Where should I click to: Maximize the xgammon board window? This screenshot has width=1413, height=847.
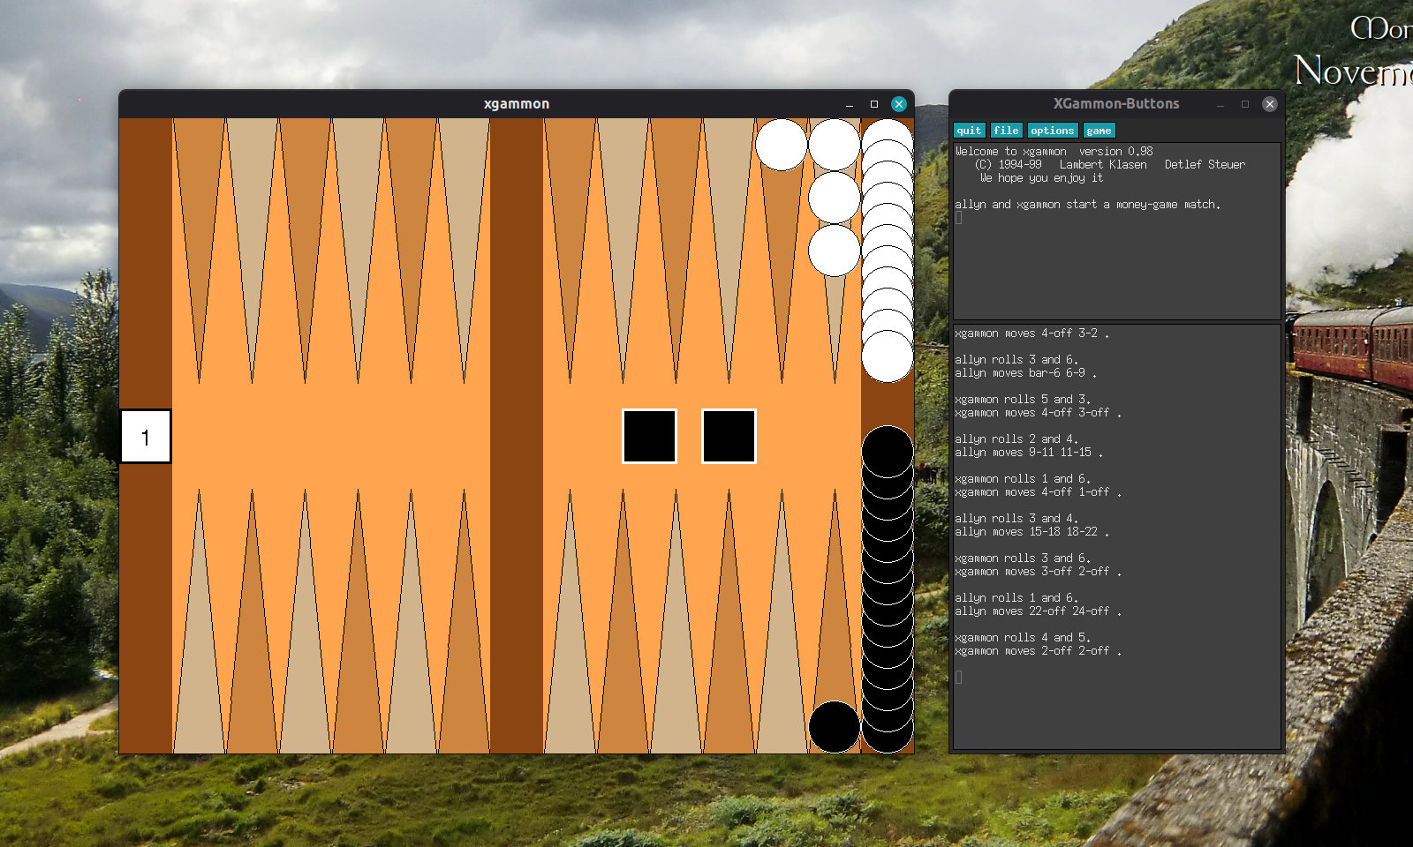pos(874,104)
